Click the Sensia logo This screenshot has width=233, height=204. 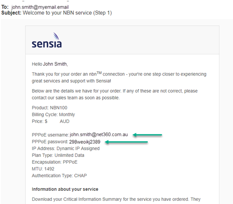(47, 40)
